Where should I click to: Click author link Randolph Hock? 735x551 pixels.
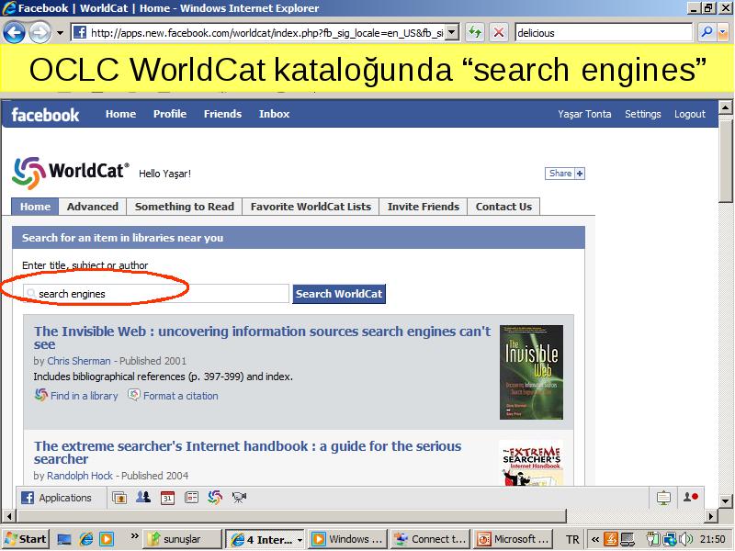(80, 476)
